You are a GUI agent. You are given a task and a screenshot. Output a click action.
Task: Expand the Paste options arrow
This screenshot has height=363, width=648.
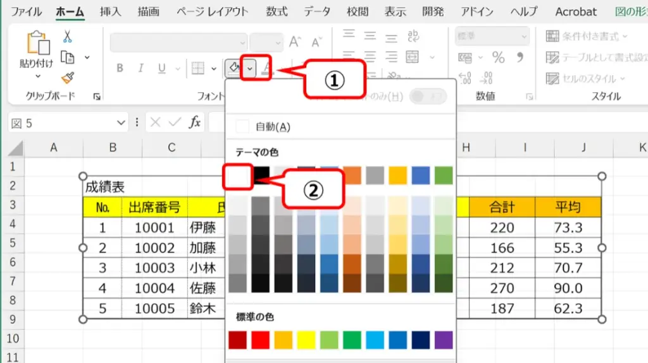37,77
